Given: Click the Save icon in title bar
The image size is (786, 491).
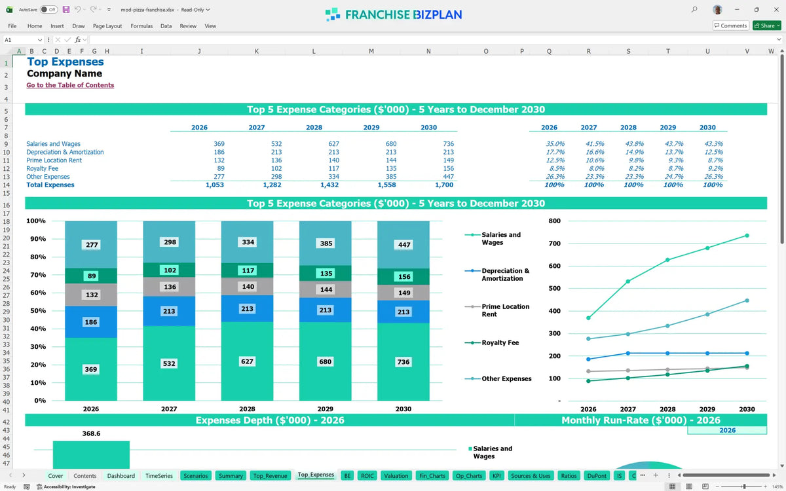Looking at the screenshot, I should point(66,10).
